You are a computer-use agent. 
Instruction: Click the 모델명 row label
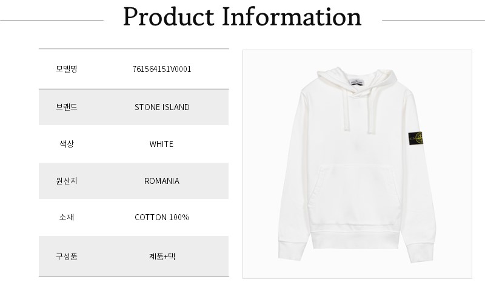66,69
